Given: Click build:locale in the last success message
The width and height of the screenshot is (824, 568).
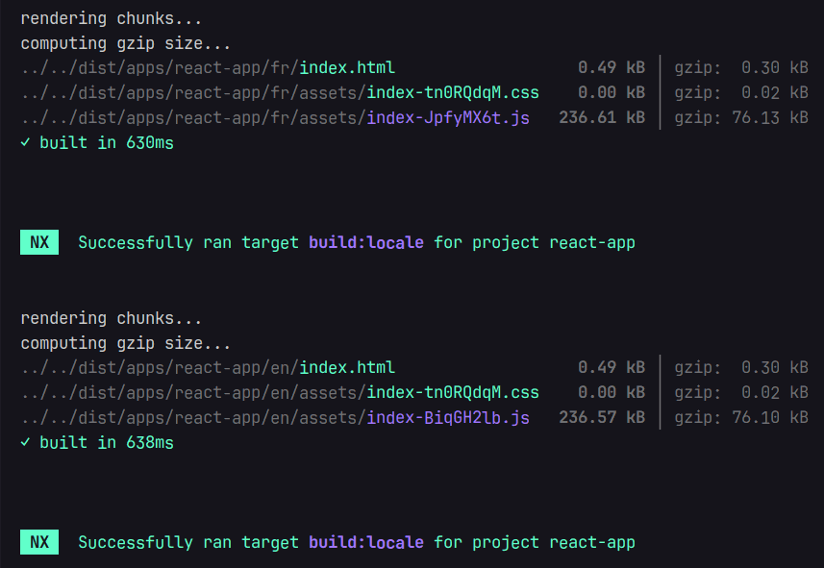Looking at the screenshot, I should coord(365,542).
